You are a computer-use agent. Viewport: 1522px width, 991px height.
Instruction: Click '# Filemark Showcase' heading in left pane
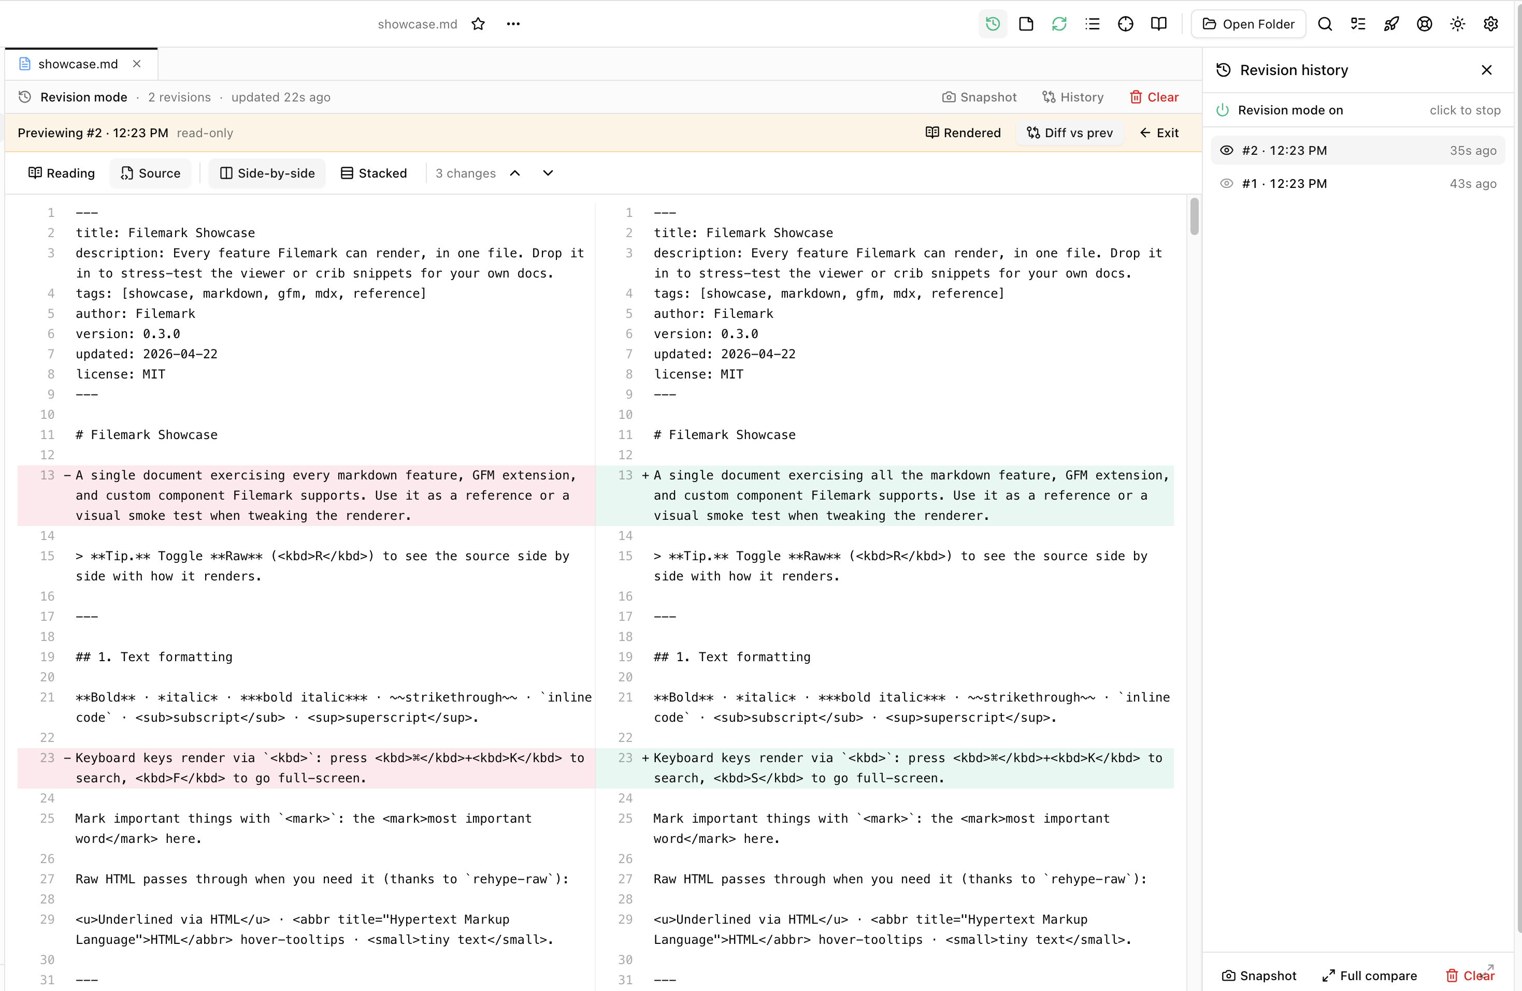click(x=147, y=435)
